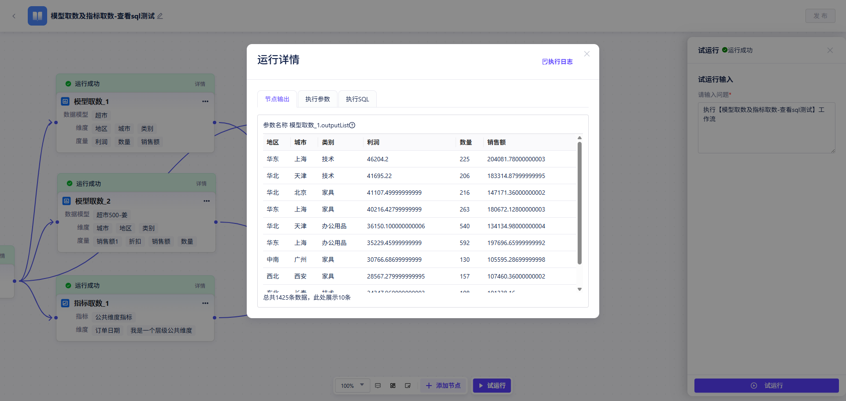Click the auto-layout grid icon
The width and height of the screenshot is (846, 401).
(393, 386)
